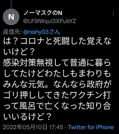Click the tweet line starting 感染対策無視して
The height and width of the screenshot is (134, 119).
click(57, 63)
